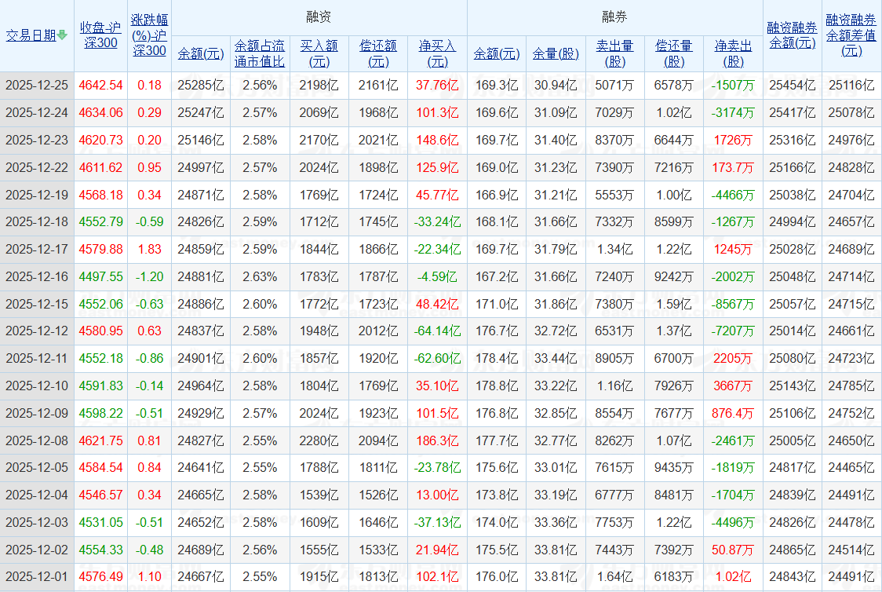The image size is (882, 592).
Task: Click remaining volume 33.81亿 in 2025-12-02 row
Action: point(556,550)
